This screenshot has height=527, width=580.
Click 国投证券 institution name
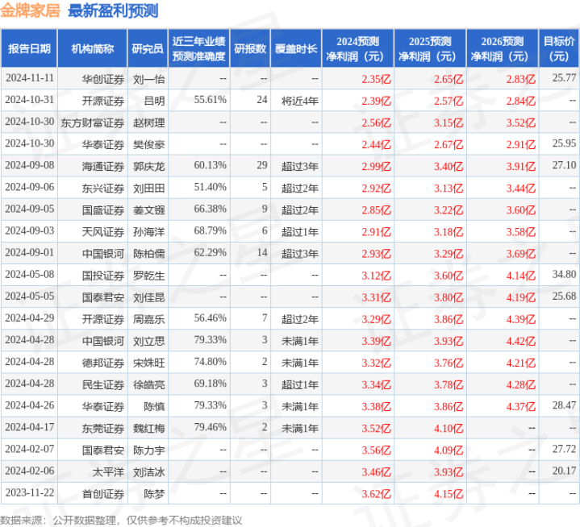(102, 276)
